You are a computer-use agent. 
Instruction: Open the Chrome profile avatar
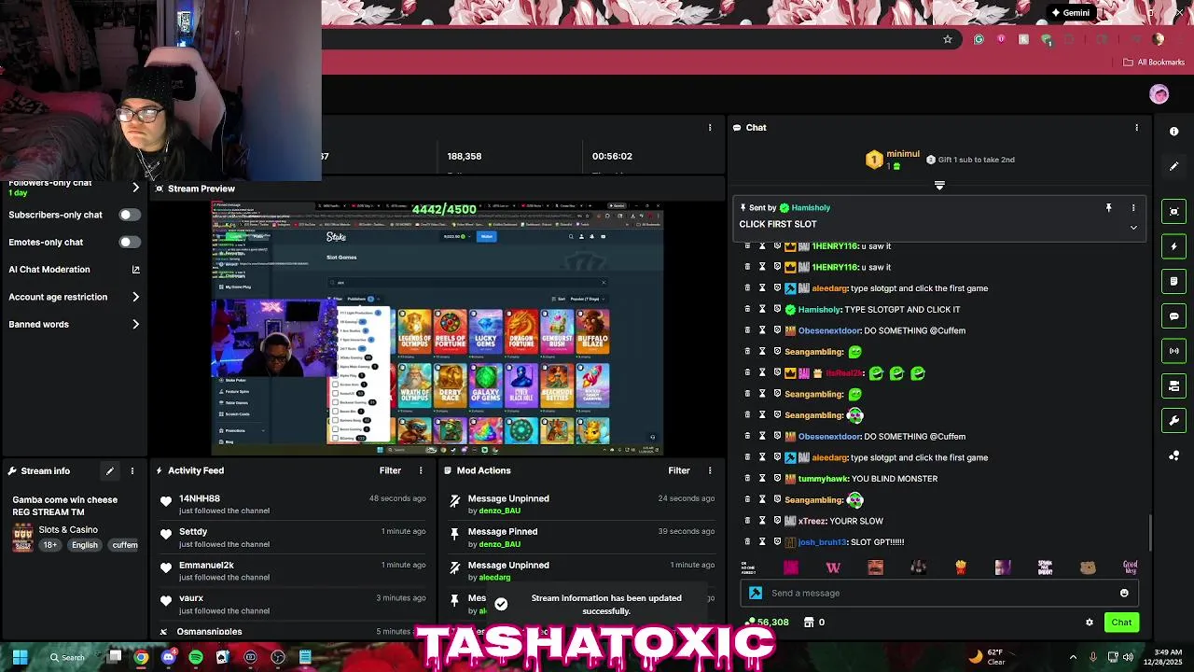click(x=1159, y=39)
